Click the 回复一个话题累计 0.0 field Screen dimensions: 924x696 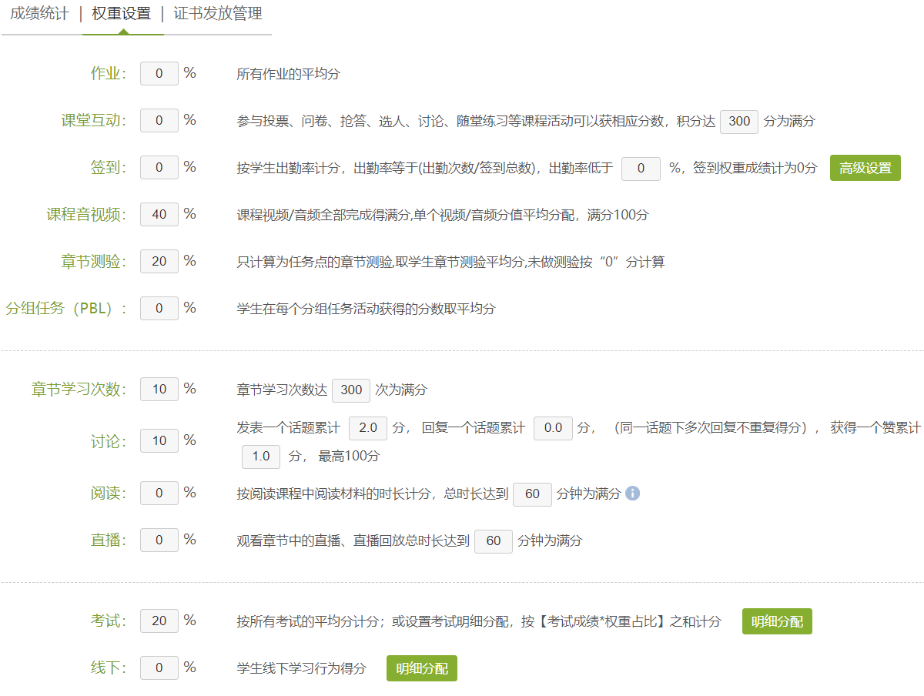click(553, 428)
